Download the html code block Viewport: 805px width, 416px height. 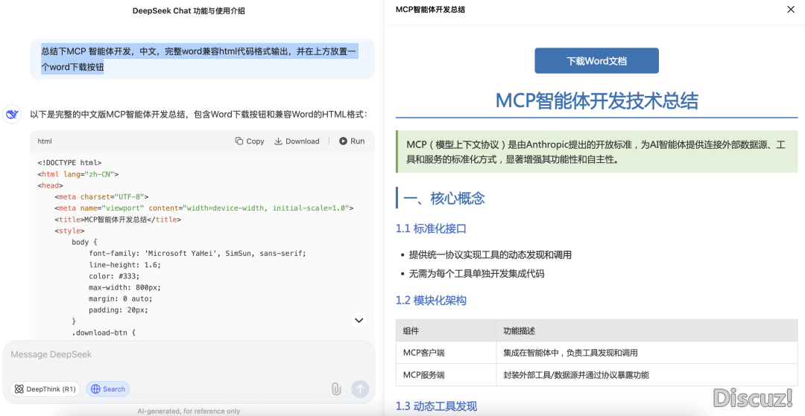(x=297, y=141)
